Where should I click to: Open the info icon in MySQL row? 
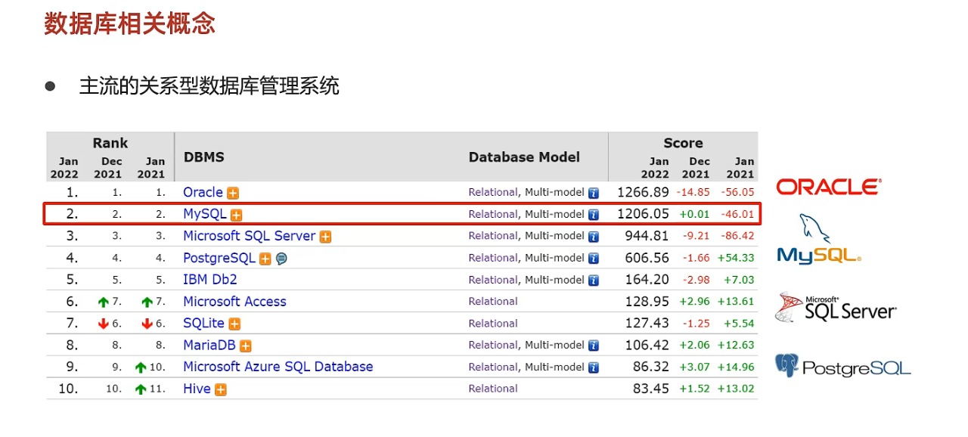[x=594, y=215]
